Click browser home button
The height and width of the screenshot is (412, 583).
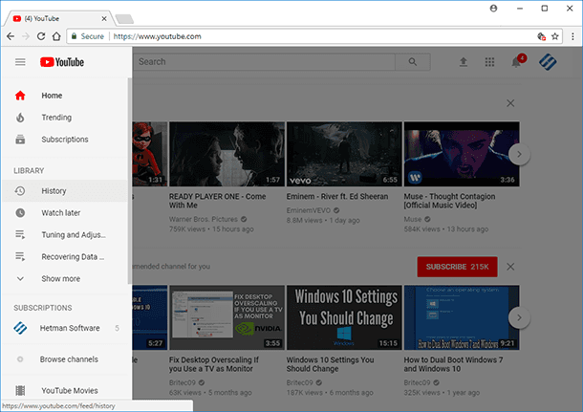pos(56,36)
